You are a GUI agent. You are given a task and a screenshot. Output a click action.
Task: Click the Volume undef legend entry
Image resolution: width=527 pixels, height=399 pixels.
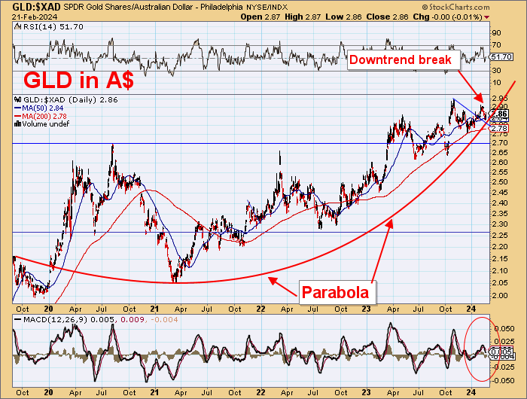tap(45, 124)
